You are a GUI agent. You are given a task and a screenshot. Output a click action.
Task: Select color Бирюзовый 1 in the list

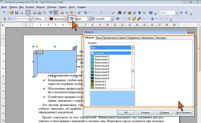(111, 56)
